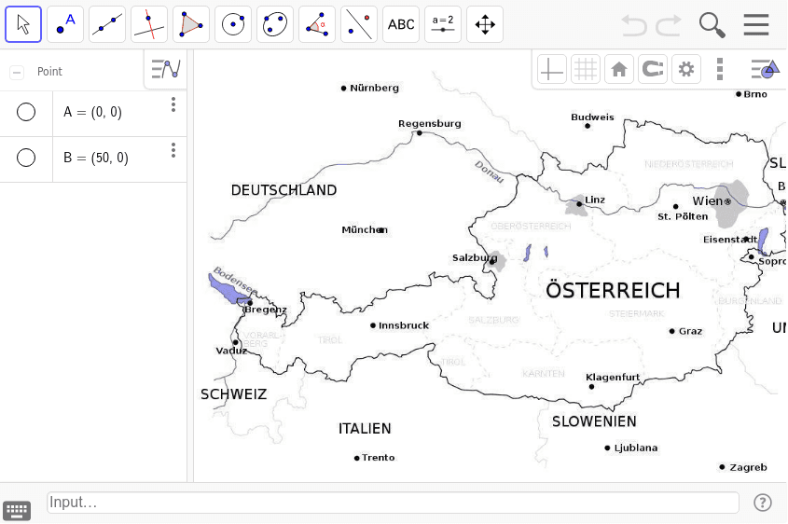Select the ABC Text tool
The image size is (788, 524).
point(401,24)
